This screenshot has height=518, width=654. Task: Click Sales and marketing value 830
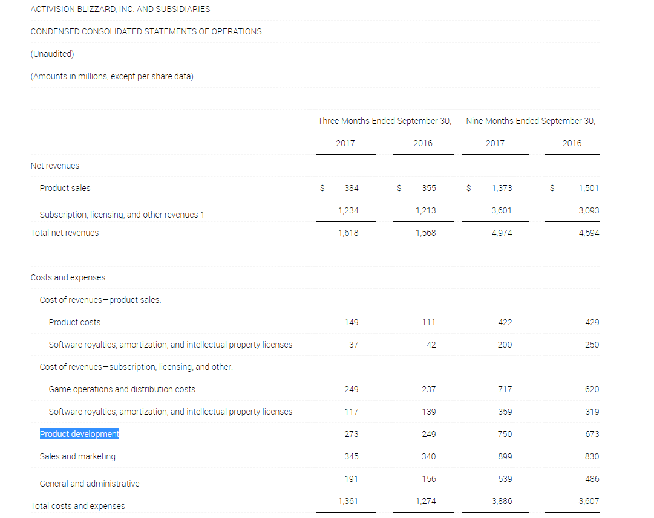click(x=592, y=456)
